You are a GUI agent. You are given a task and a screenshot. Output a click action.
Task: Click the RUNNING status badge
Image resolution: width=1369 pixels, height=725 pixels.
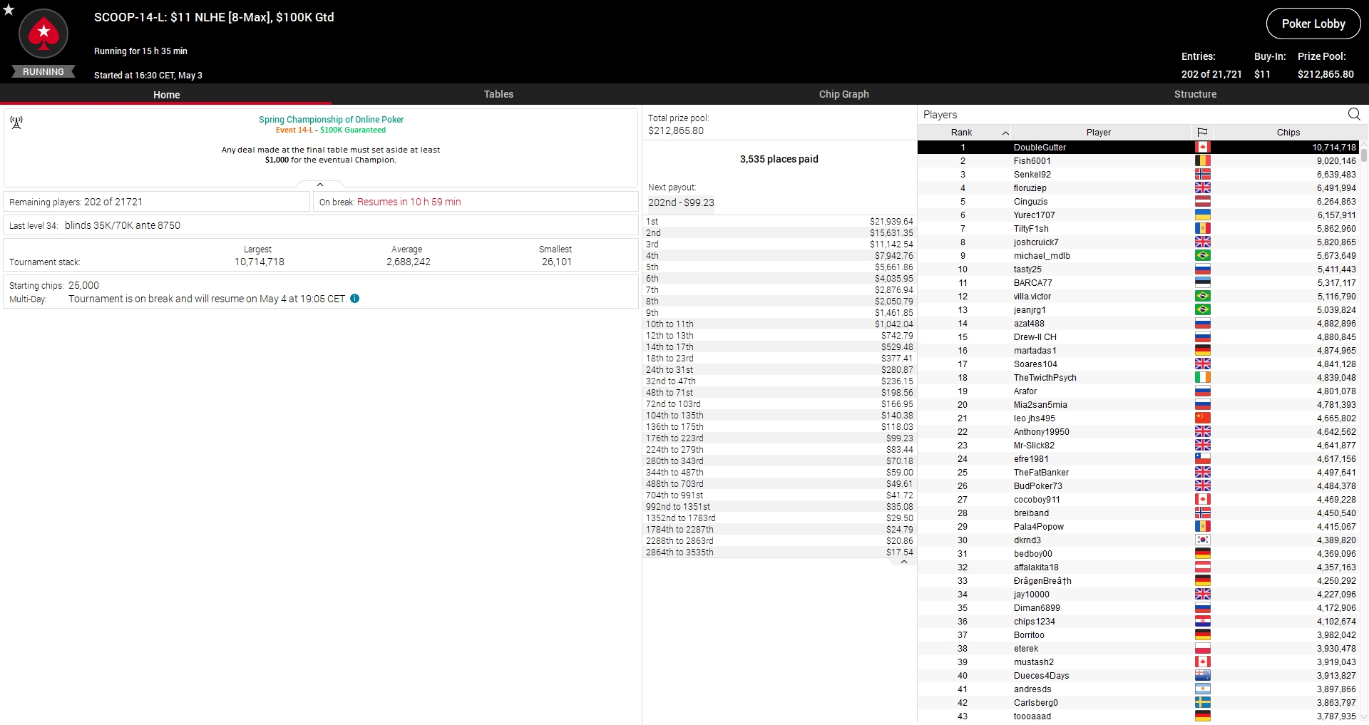tap(43, 71)
